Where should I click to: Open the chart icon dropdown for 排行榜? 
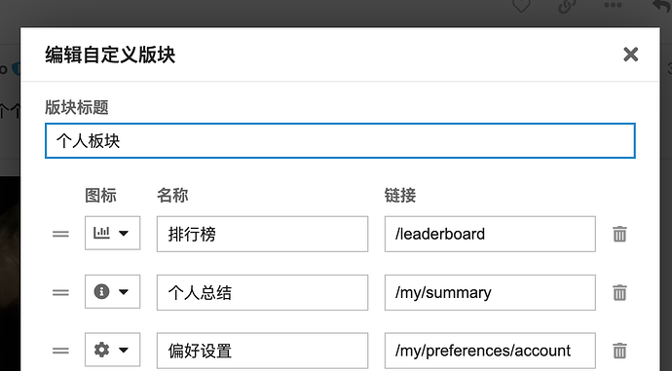[112, 233]
